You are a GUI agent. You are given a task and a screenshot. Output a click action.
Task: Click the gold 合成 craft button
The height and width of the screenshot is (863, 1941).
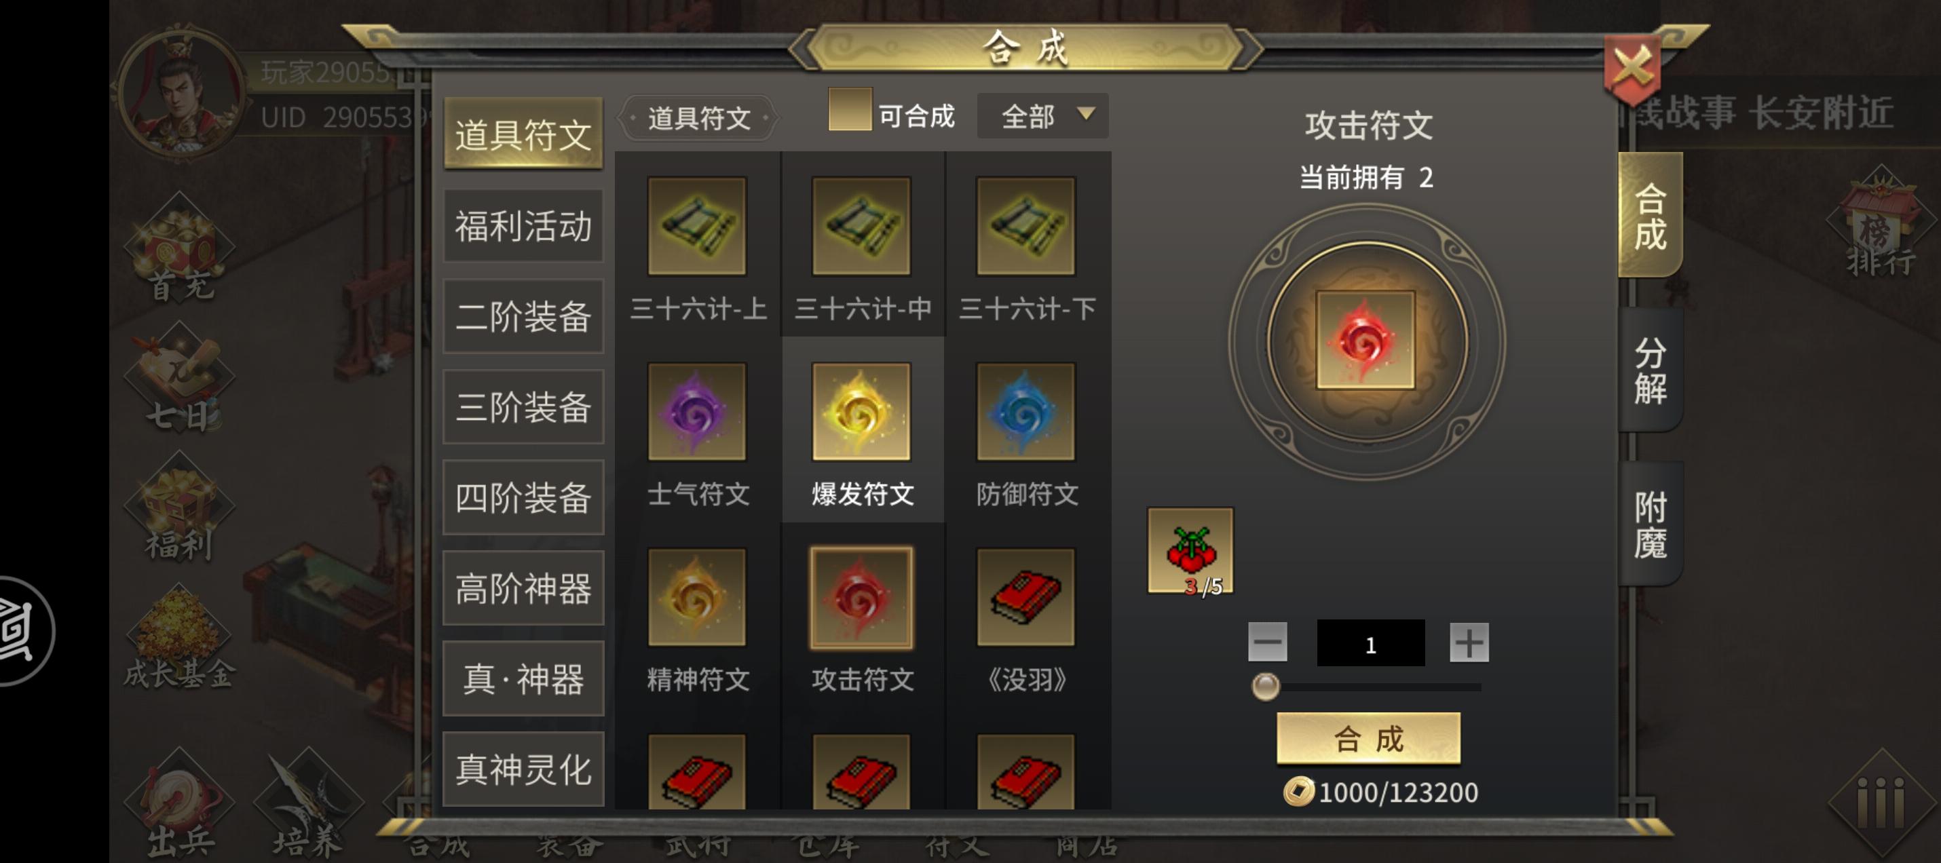click(1368, 738)
